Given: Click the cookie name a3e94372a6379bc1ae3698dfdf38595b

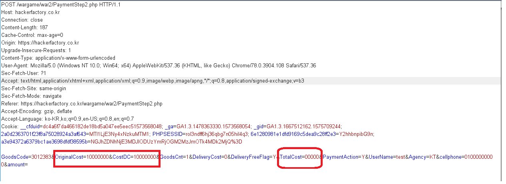Looking at the screenshot, I should [x=44, y=142].
